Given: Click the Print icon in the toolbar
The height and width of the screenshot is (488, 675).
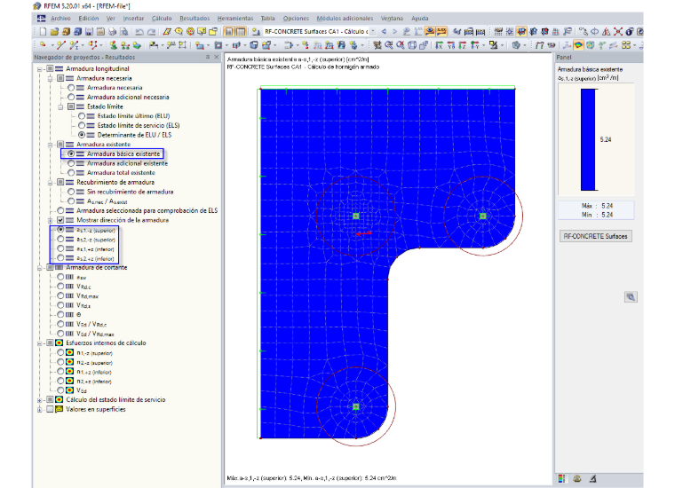Looking at the screenshot, I should tap(113, 32).
